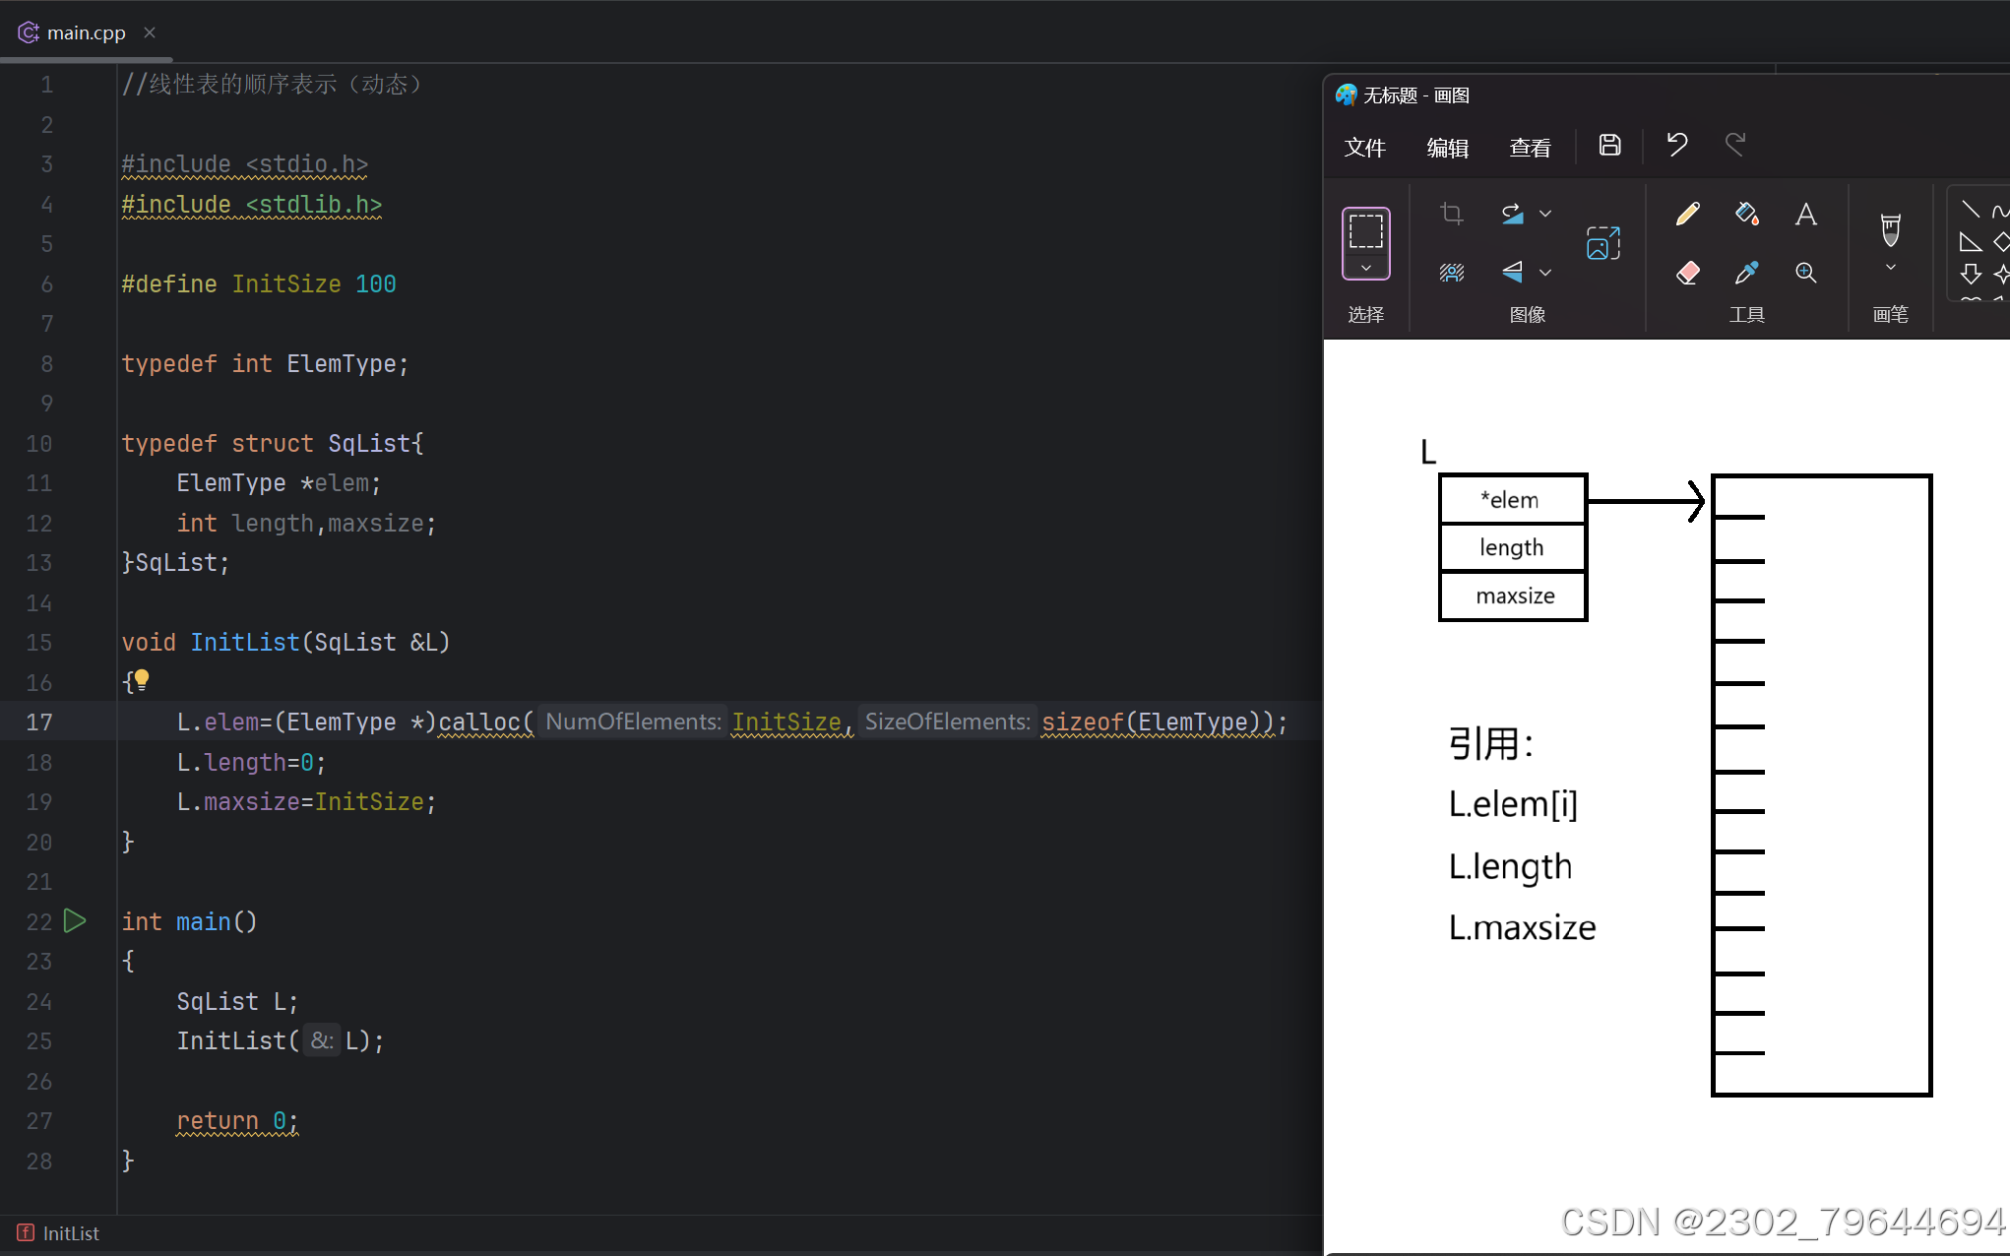Image resolution: width=2010 pixels, height=1256 pixels.
Task: Open the image resize icon
Action: [x=1602, y=243]
